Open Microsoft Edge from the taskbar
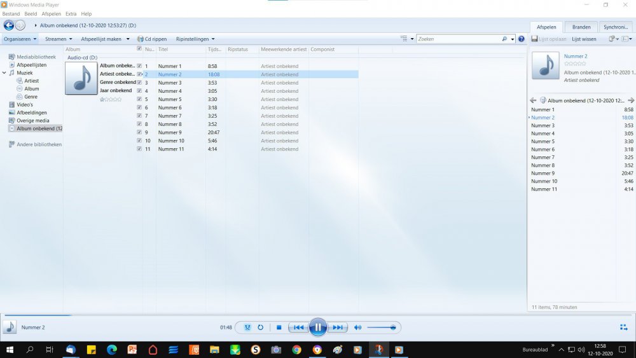Viewport: 636px width, 358px height. [112, 350]
